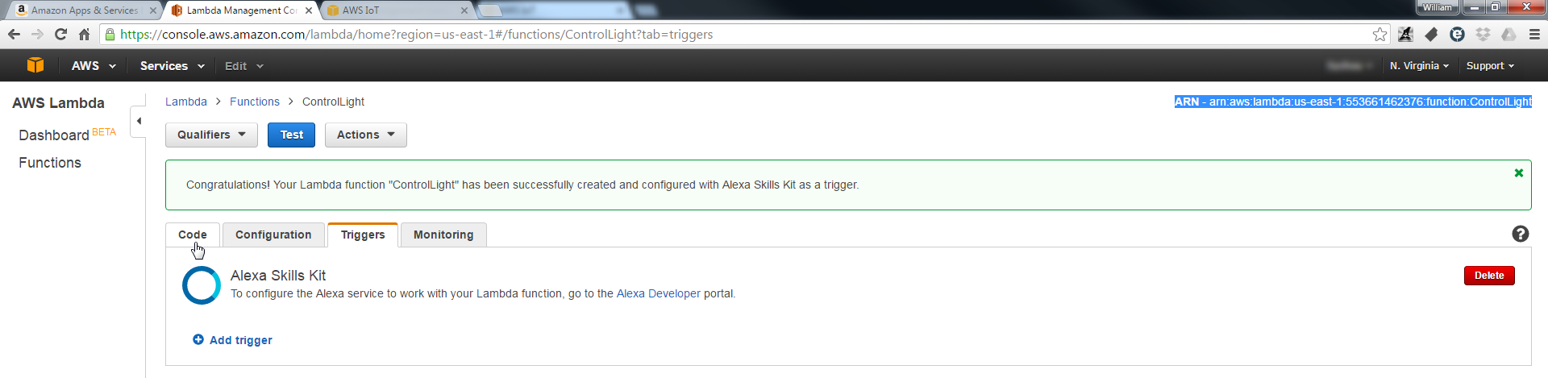Open the AWS dropdown menu
Viewport: 1548px width, 378px height.
point(94,65)
